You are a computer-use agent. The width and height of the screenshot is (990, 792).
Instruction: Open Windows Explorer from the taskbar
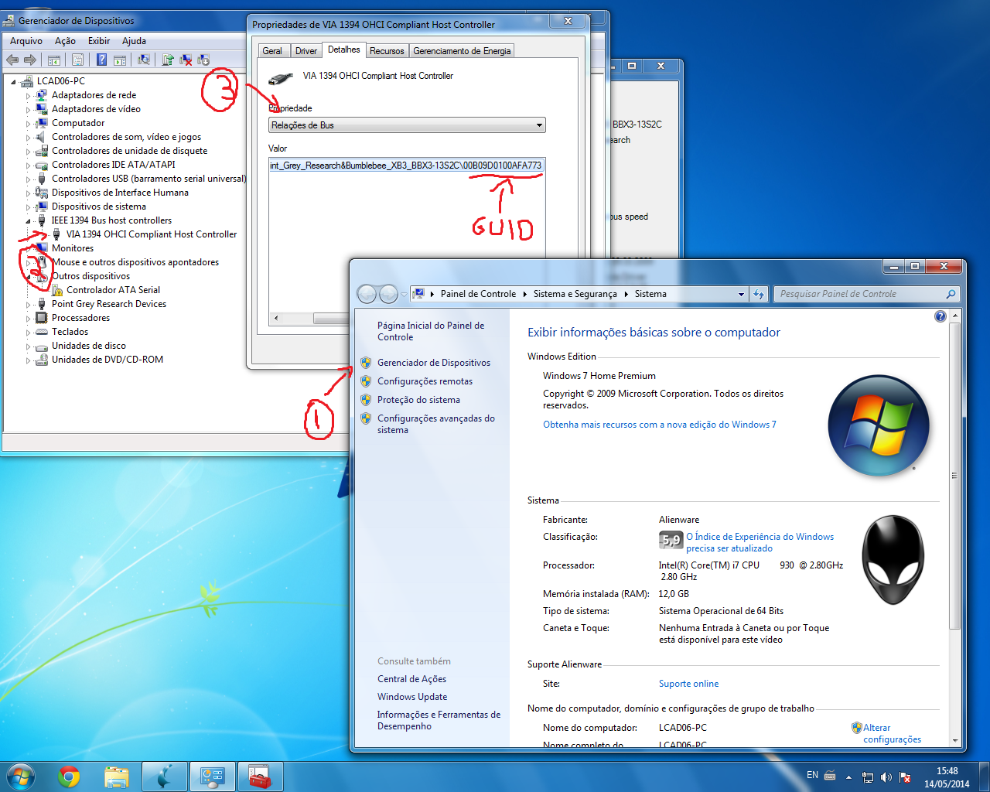pyautogui.click(x=117, y=777)
